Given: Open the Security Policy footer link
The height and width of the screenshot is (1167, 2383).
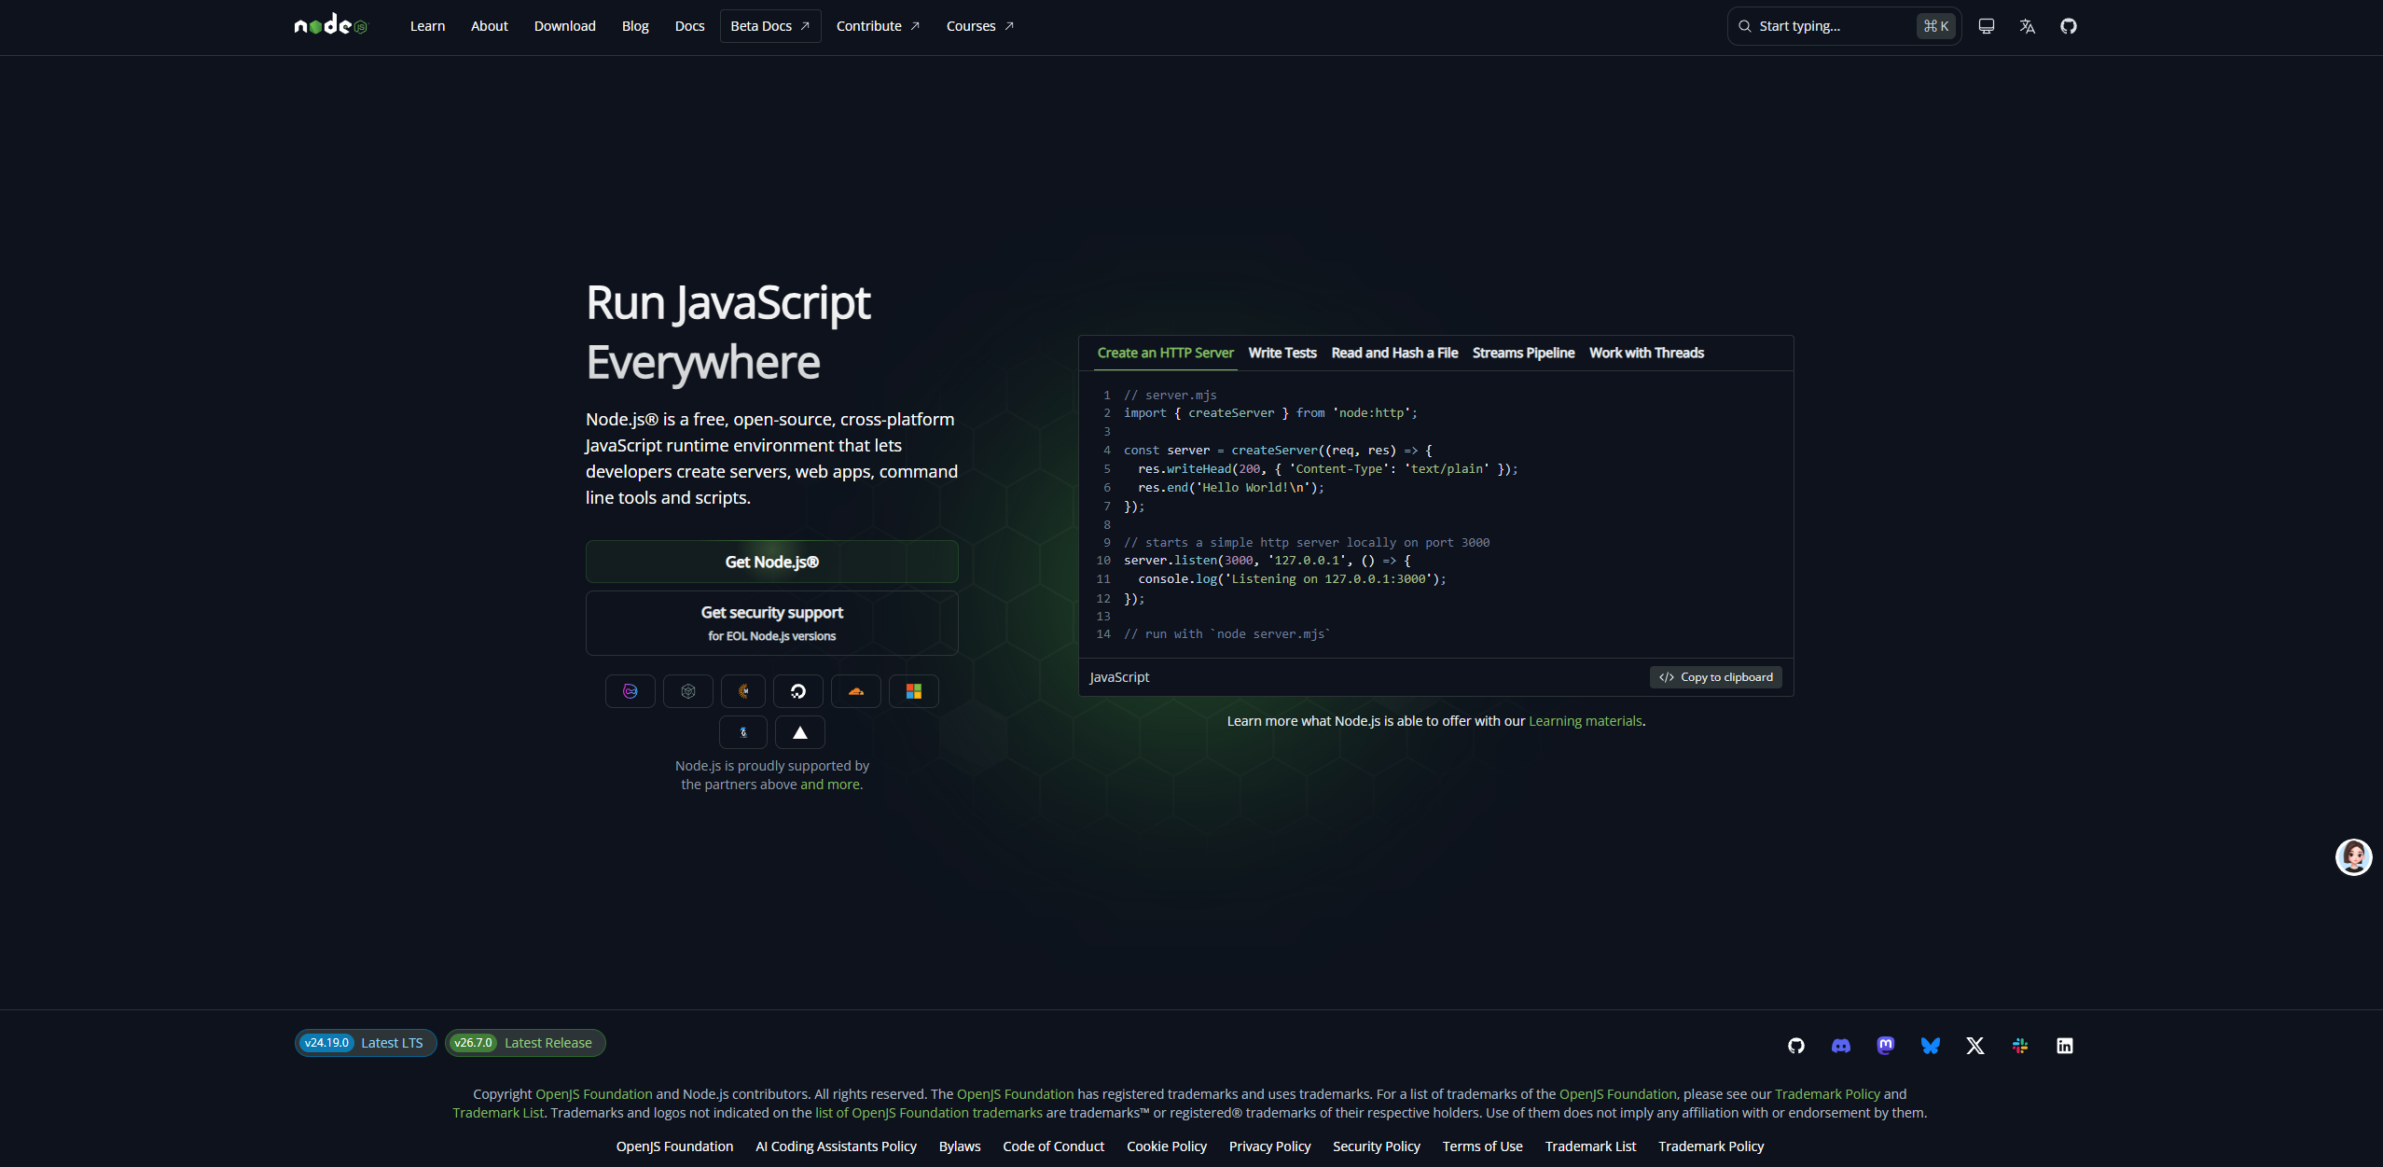Looking at the screenshot, I should click(1377, 1146).
